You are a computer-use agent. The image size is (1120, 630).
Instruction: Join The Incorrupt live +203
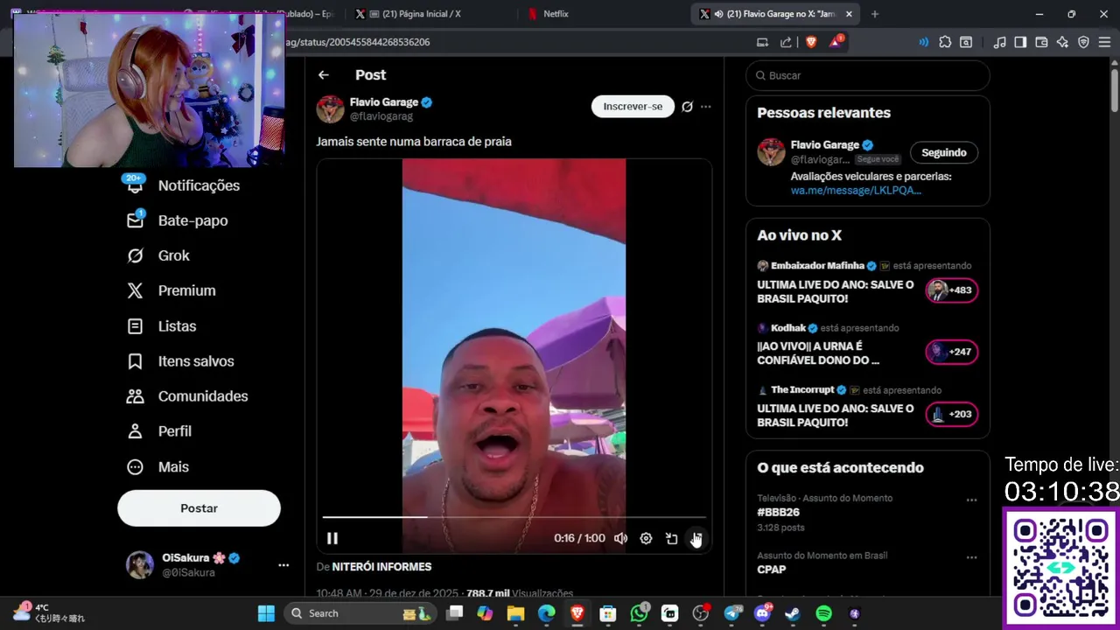pyautogui.click(x=952, y=414)
